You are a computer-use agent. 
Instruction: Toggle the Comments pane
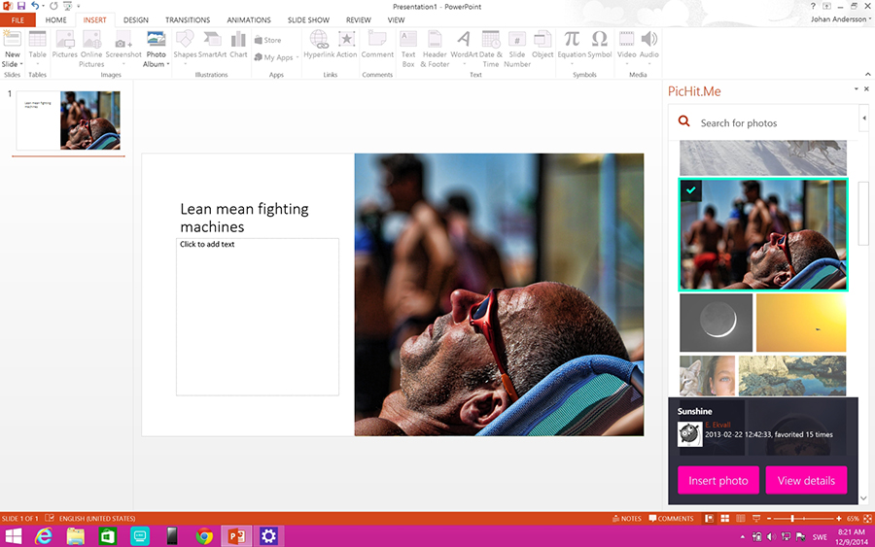671,519
